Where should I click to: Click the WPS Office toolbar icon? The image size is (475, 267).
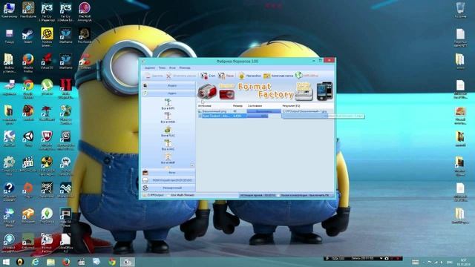(307, 76)
